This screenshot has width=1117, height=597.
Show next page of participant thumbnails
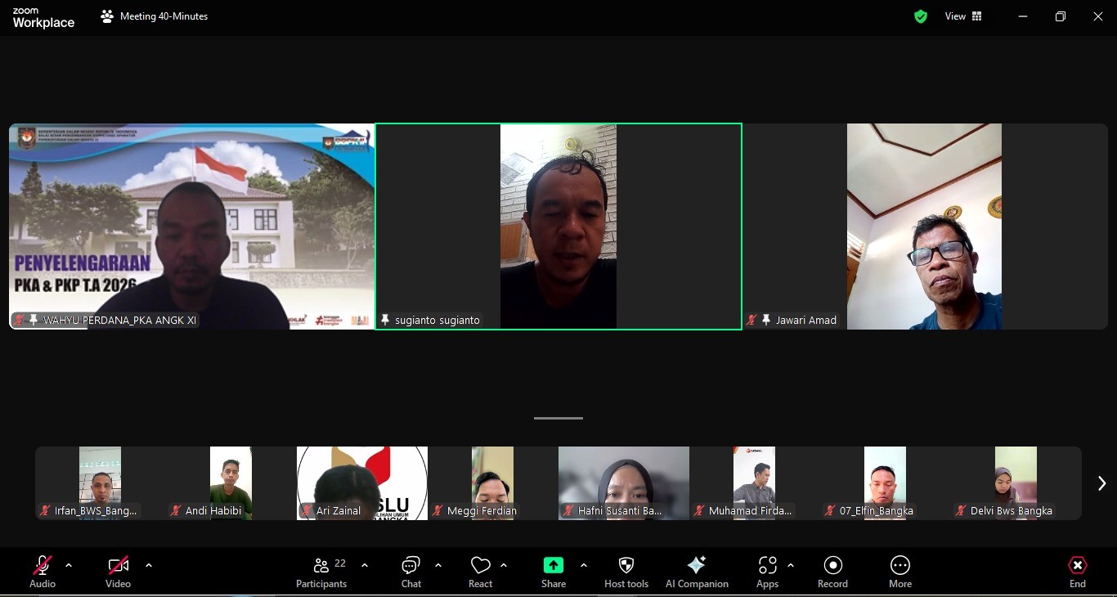[1101, 483]
